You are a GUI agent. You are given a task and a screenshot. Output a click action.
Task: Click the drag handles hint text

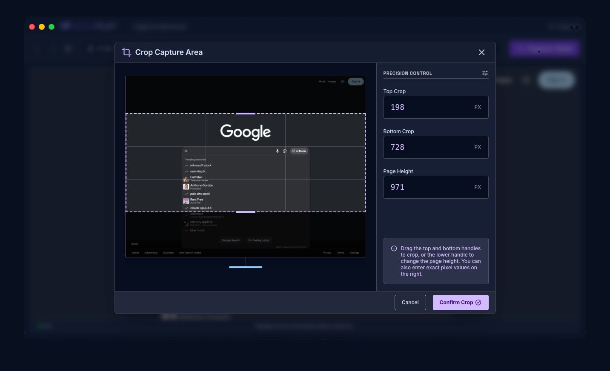click(441, 261)
